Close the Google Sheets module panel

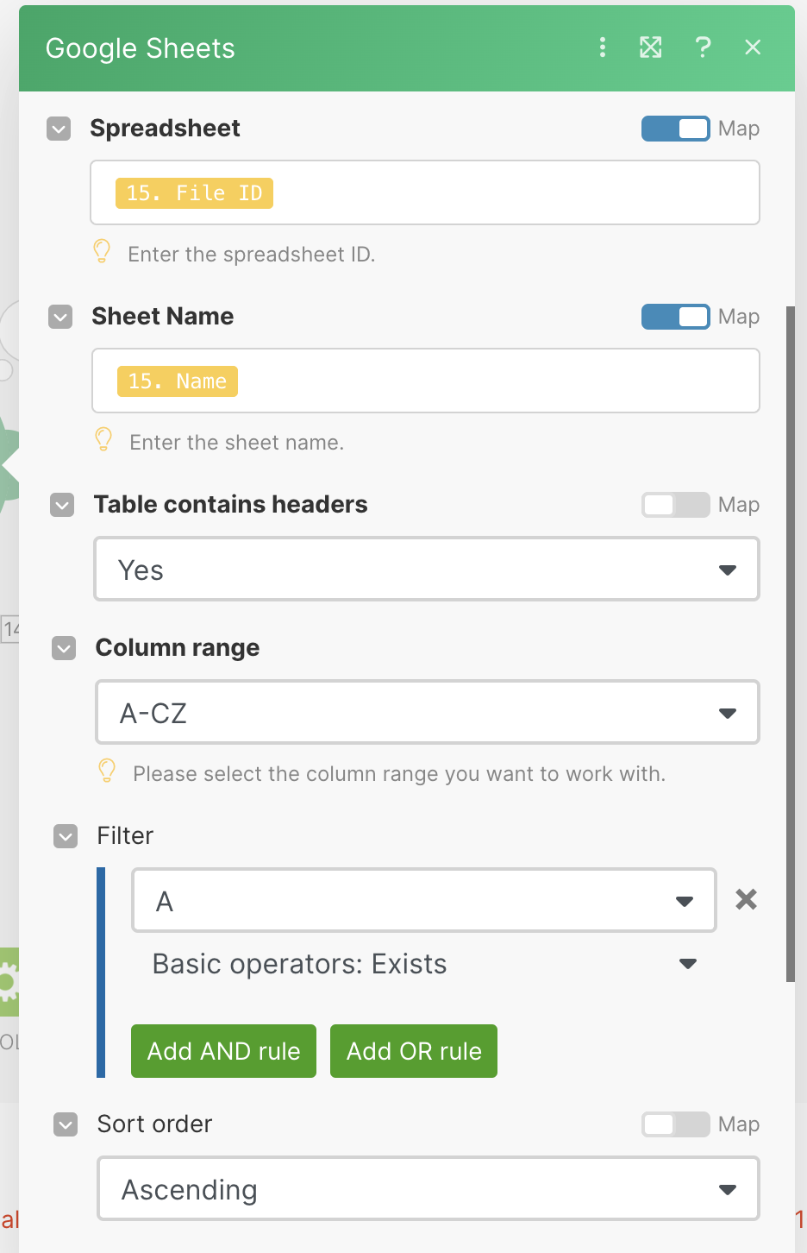753,47
